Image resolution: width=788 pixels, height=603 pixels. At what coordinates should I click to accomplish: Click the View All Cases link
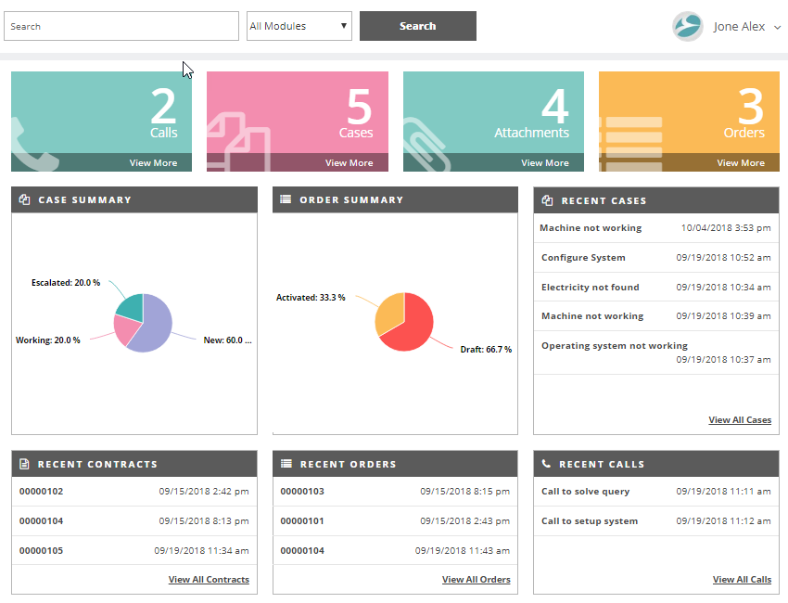pyautogui.click(x=740, y=420)
